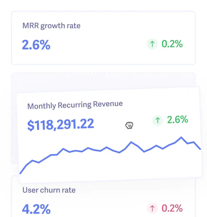Click green up arrow in MRR growth card
The image size is (207, 217).
click(x=152, y=44)
